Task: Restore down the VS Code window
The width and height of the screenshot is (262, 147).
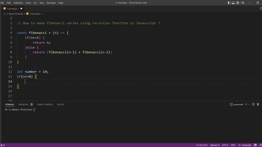Action: (x=257, y=3)
